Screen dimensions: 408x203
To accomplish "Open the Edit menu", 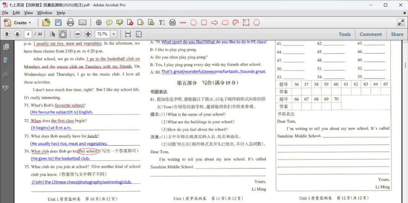I will (x=16, y=13).
